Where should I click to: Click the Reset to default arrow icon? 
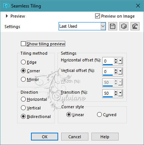[135, 26]
